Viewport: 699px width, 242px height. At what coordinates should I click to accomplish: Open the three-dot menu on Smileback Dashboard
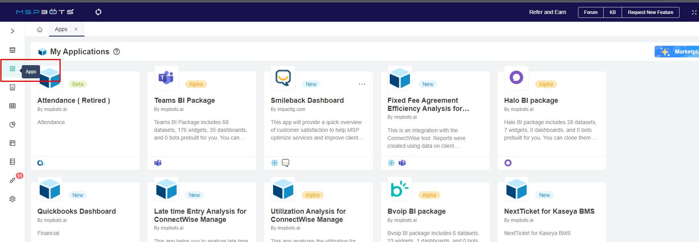pos(362,84)
